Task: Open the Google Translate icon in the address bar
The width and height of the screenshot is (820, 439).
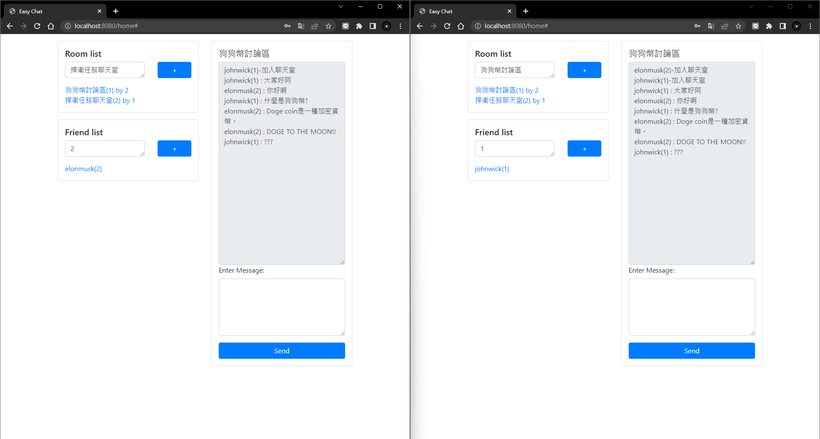Action: [x=301, y=26]
